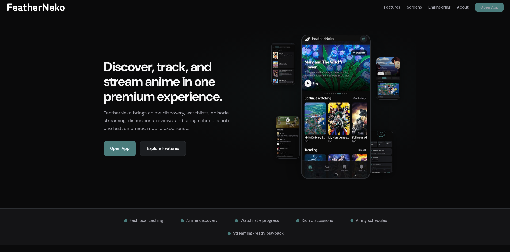The height and width of the screenshot is (252, 510).
Task: Click the "Airing schedules" label
Action: point(371,220)
